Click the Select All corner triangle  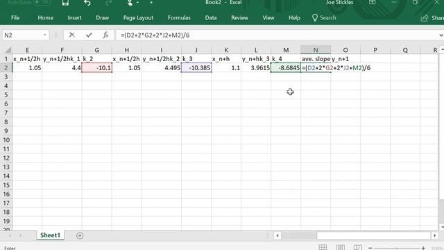[8, 50]
